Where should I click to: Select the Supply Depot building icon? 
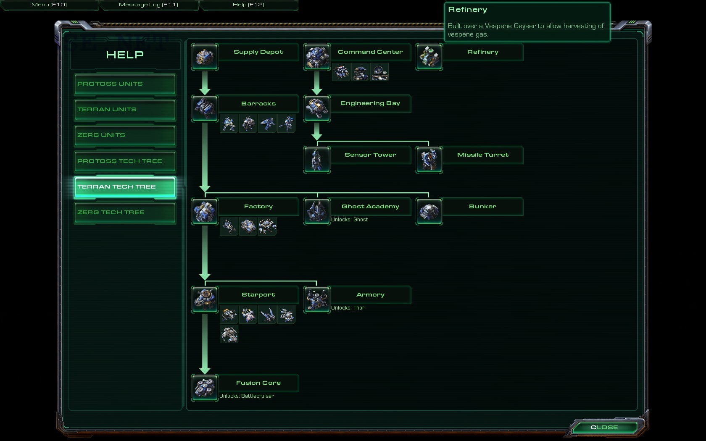[205, 57]
